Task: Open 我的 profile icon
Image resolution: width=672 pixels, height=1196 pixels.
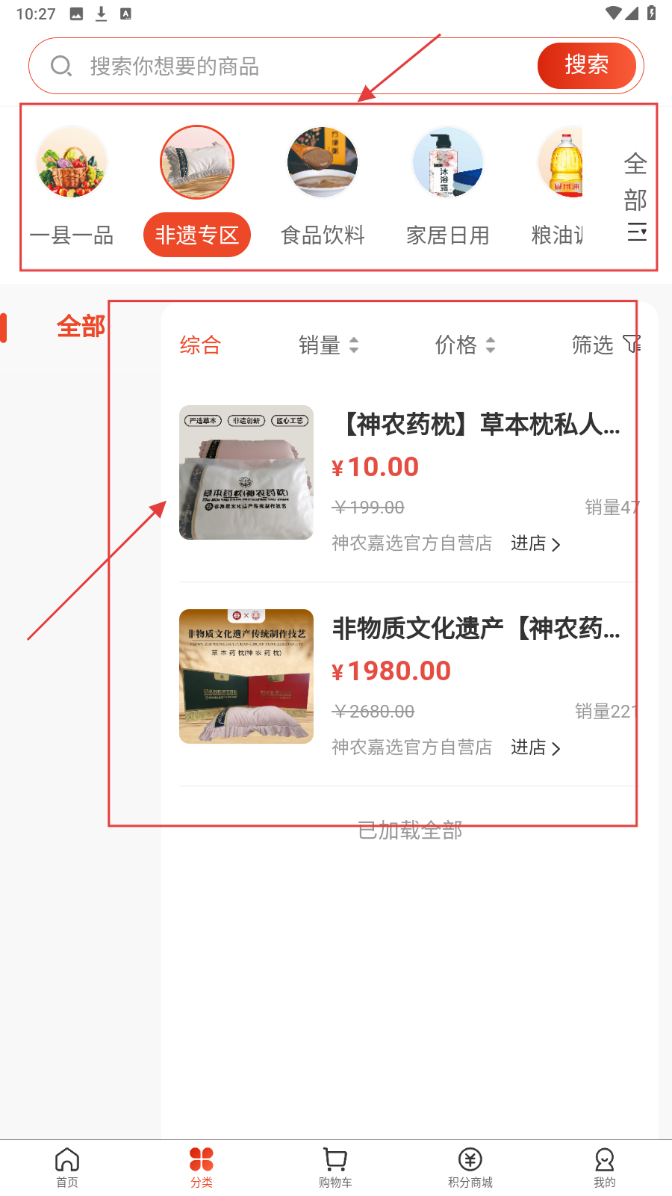Action: 605,1160
